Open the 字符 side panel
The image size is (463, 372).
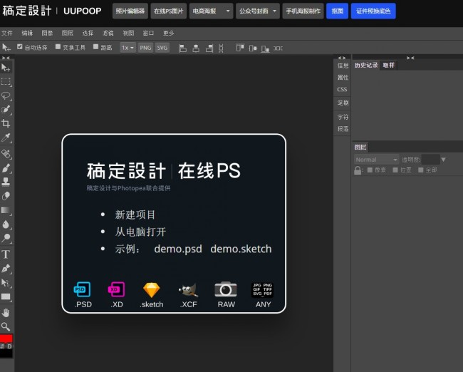[343, 117]
